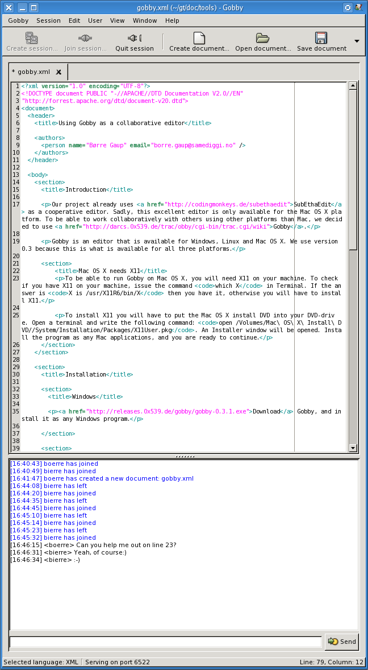Image resolution: width=368 pixels, height=670 pixels.
Task: Close the gobby.xml tab
Action: click(x=59, y=72)
